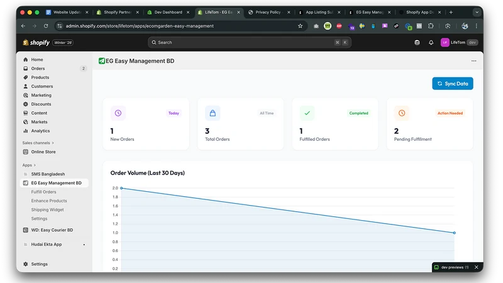Click the chart's ending data point at 1.0
The image size is (503, 283).
tap(454, 233)
